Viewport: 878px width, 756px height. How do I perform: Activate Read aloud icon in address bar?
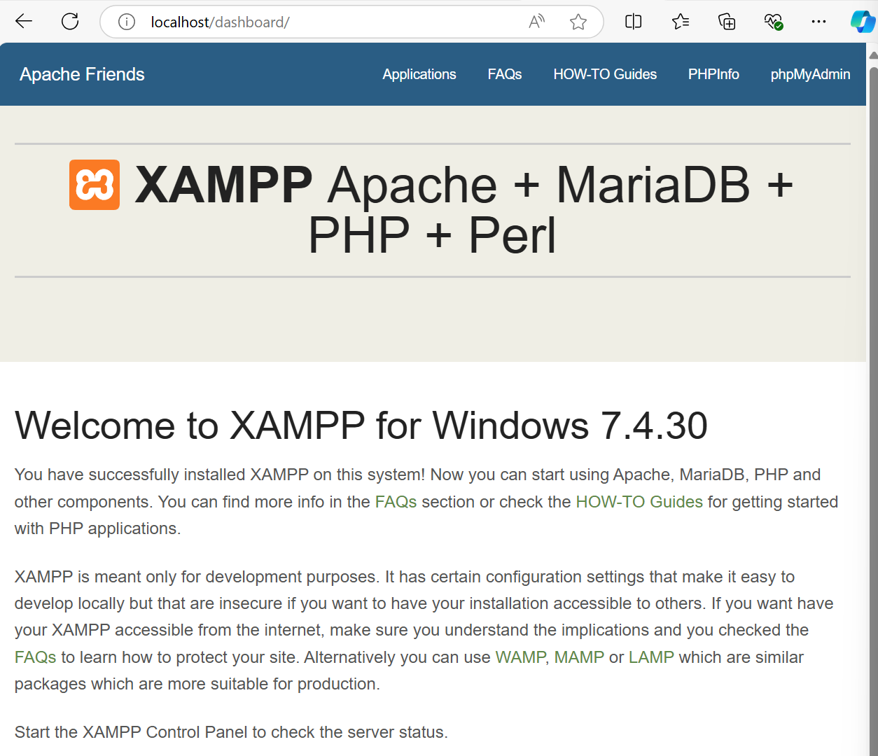537,22
